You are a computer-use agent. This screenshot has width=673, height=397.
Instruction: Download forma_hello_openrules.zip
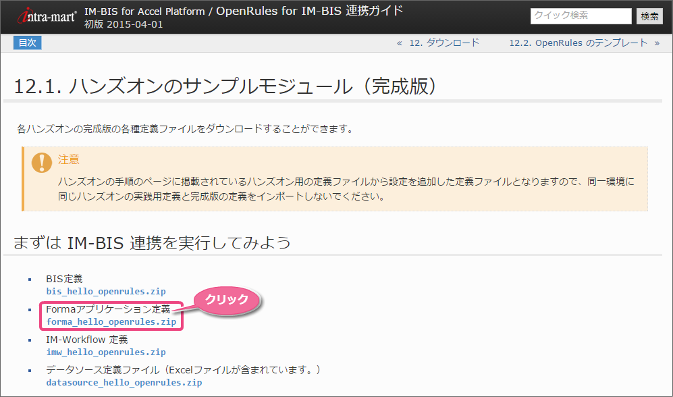click(x=111, y=322)
